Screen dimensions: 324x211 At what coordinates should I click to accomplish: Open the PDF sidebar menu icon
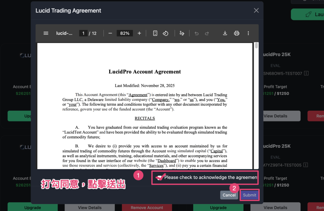(46, 33)
